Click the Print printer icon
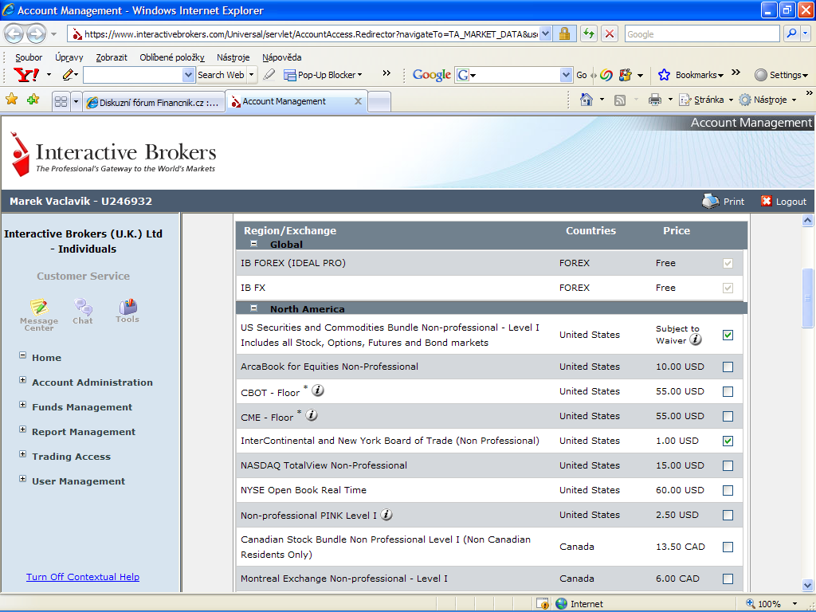Image resolution: width=816 pixels, height=612 pixels. pyautogui.click(x=710, y=201)
